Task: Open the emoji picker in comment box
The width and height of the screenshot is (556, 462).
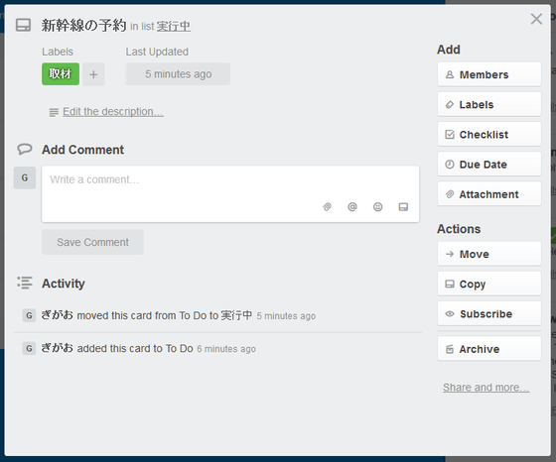Action: click(377, 207)
